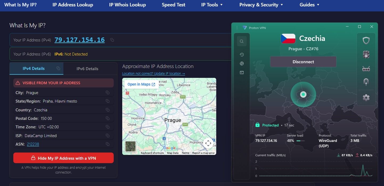Image resolution: width=384 pixels, height=186 pixels.
Task: Click the 87 KB/s download speed
Action: [x=347, y=155]
